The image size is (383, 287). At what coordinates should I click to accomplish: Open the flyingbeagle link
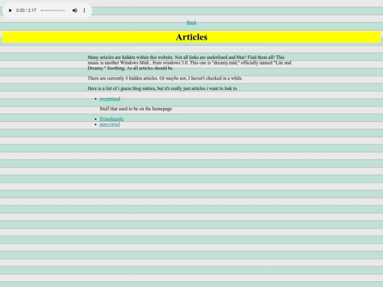pyautogui.click(x=111, y=119)
